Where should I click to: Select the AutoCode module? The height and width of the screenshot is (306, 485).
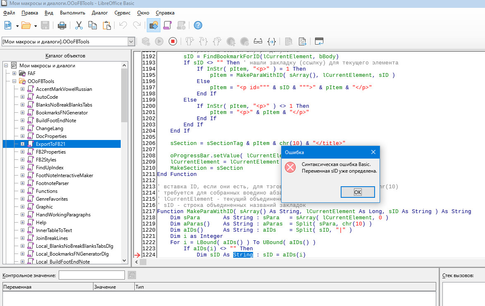coord(47,97)
